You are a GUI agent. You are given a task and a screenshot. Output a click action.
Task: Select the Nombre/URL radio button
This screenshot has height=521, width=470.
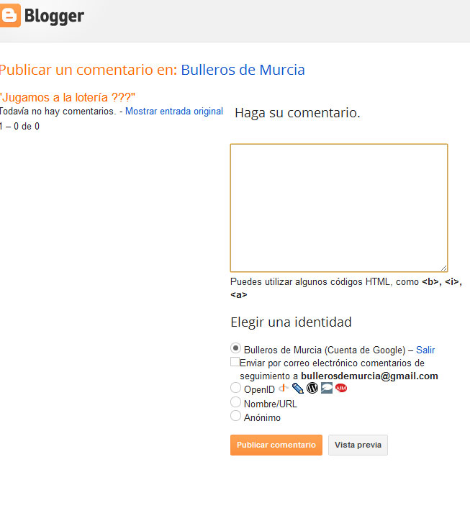[x=235, y=402]
